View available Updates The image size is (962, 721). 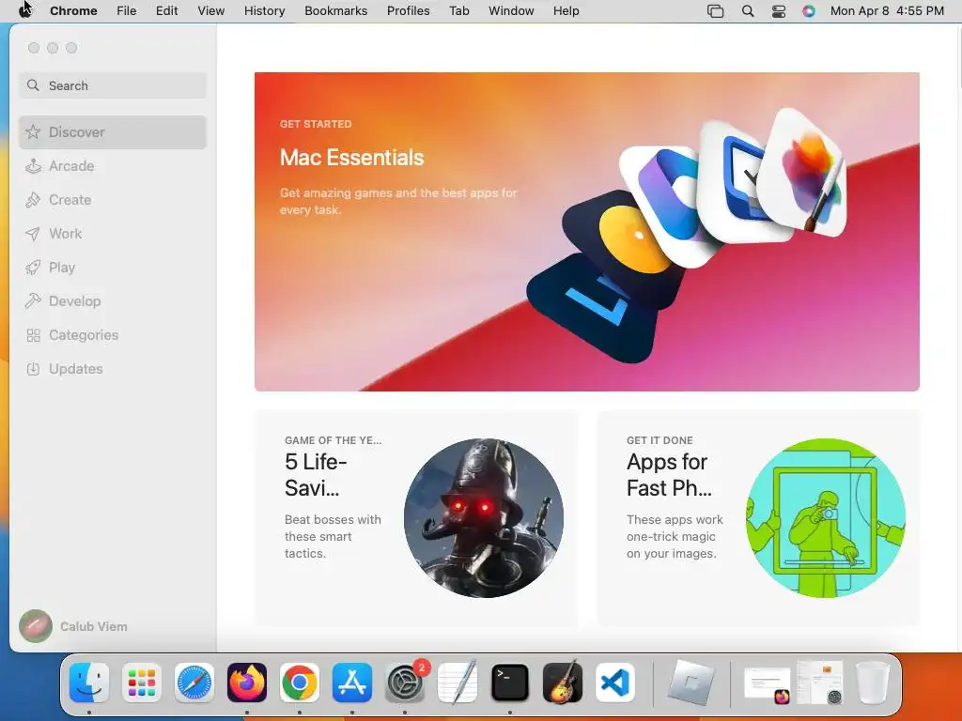(113, 368)
